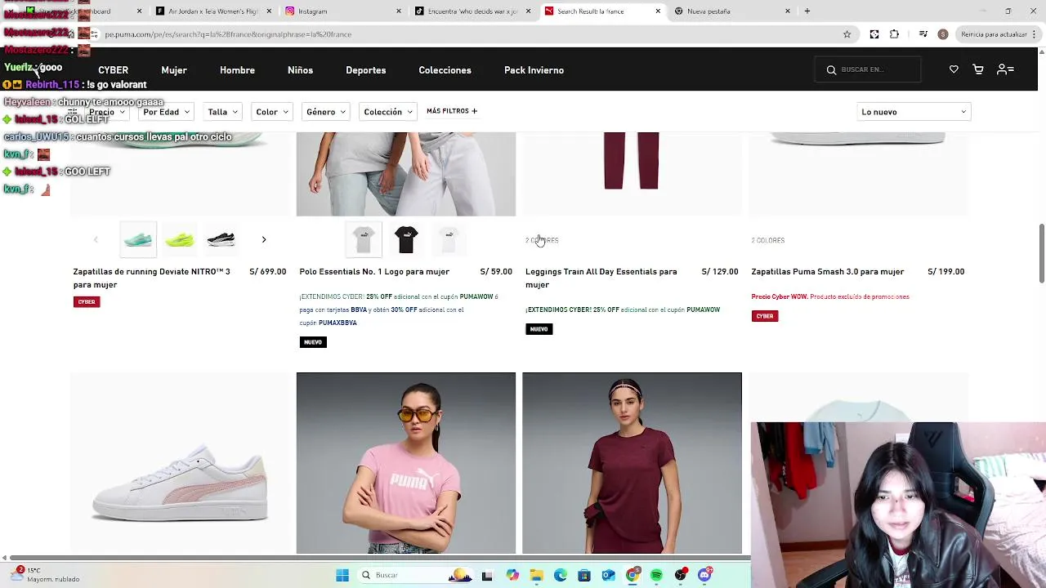Select the black polo color thumbnail
Screen dimensions: 1046x588
click(406, 239)
